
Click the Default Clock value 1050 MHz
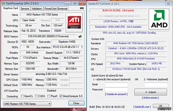coord(27,85)
